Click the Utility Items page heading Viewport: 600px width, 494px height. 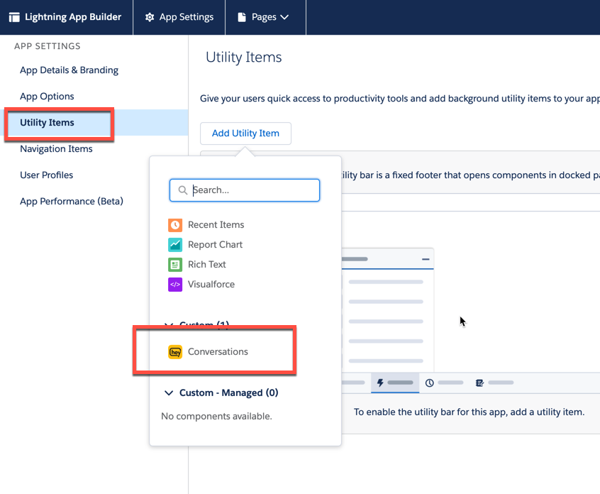[244, 57]
